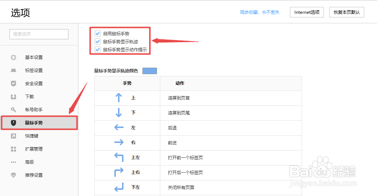Open action 前进 for gesture 右
The width and height of the screenshot is (377, 196).
pos(172,143)
